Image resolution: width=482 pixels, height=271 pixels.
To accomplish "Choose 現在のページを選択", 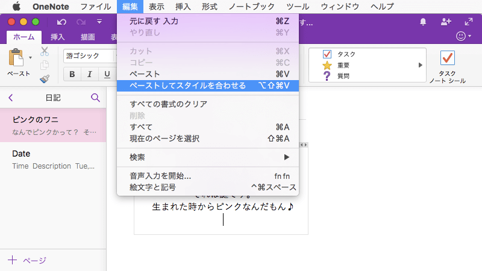I will (208, 139).
